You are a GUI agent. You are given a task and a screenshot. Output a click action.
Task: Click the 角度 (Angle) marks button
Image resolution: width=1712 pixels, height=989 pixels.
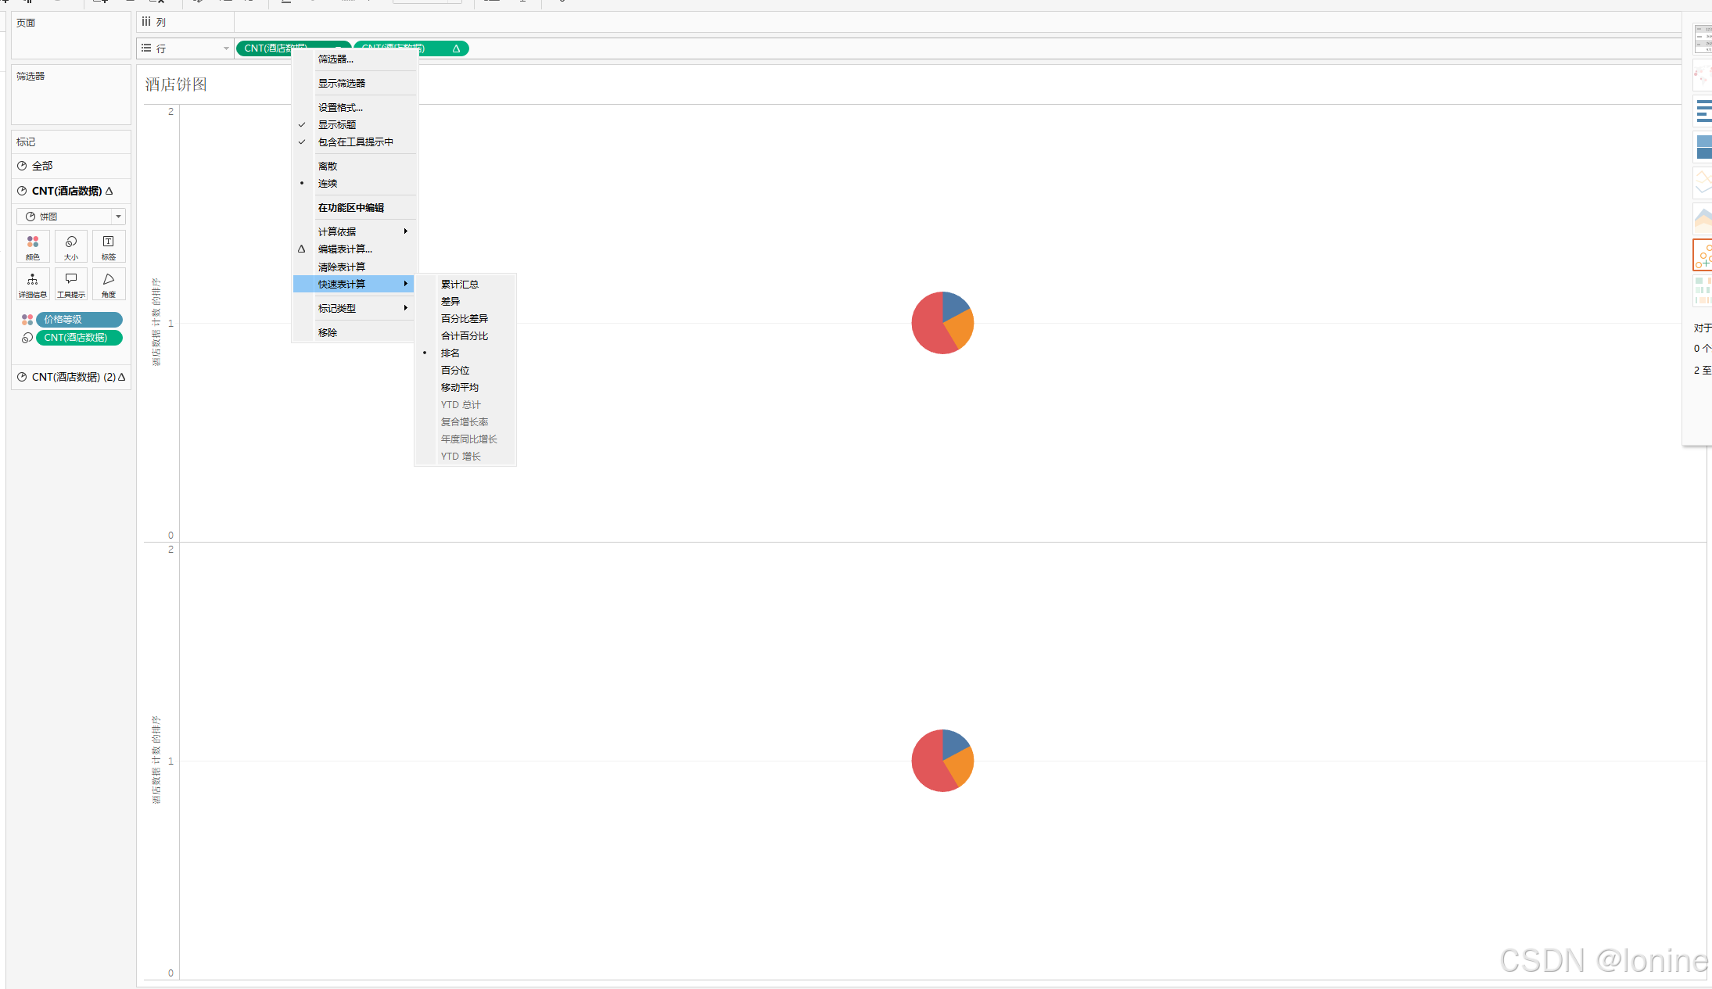pyautogui.click(x=109, y=284)
